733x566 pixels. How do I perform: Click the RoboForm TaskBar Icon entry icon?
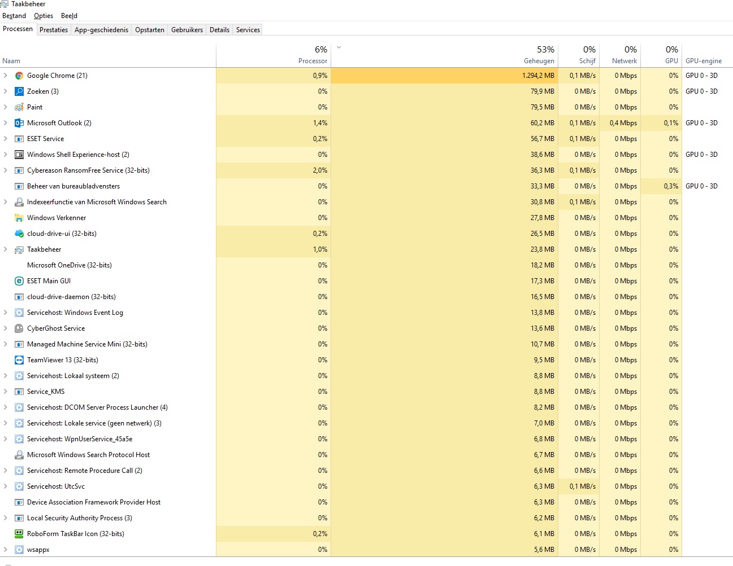point(19,534)
